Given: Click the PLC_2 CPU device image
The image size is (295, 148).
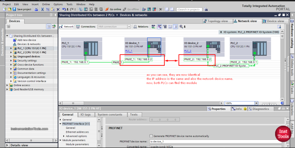Looking at the screenshot, I should (259, 48).
